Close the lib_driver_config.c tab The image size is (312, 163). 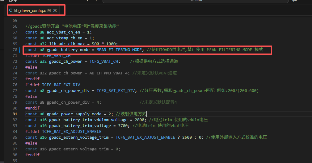coord(55,10)
